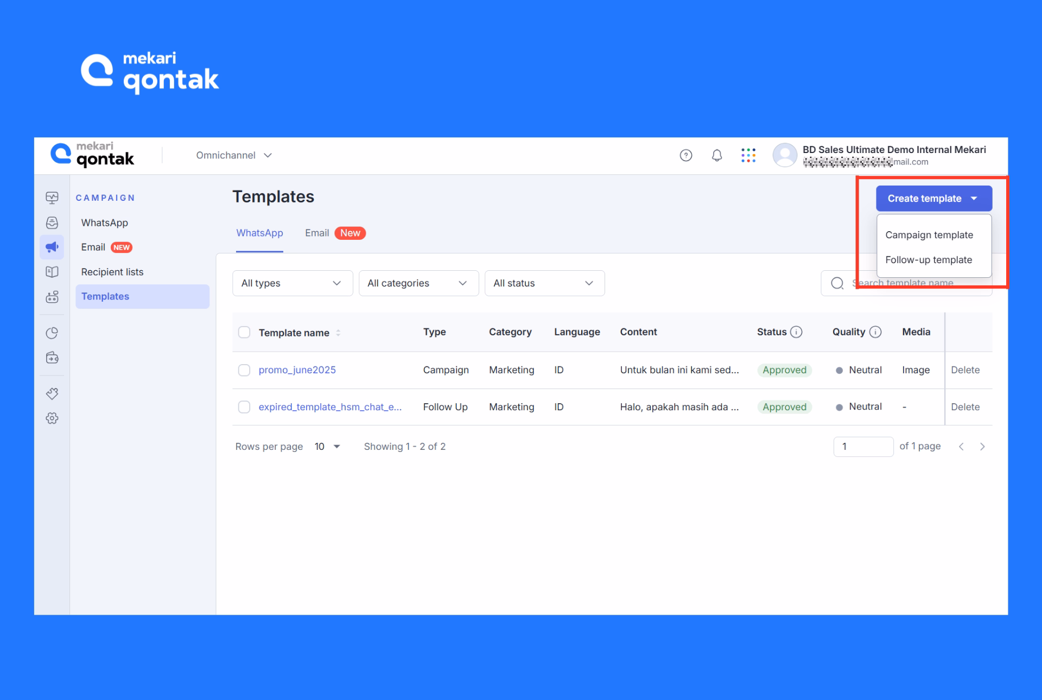Select Templates in the Campaign sidebar
Viewport: 1042px width, 700px height.
[142, 297]
